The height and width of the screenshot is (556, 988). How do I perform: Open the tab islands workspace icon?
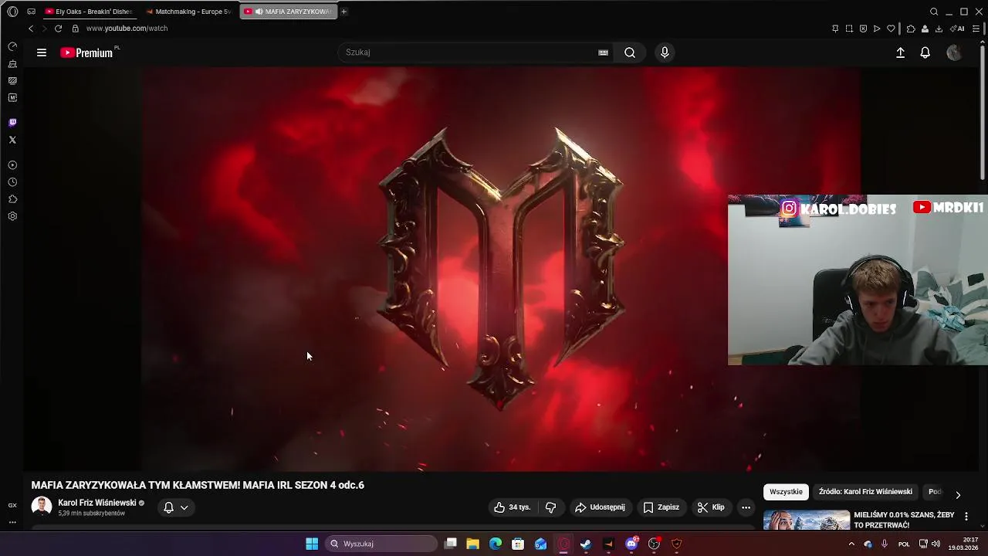pyautogui.click(x=31, y=12)
